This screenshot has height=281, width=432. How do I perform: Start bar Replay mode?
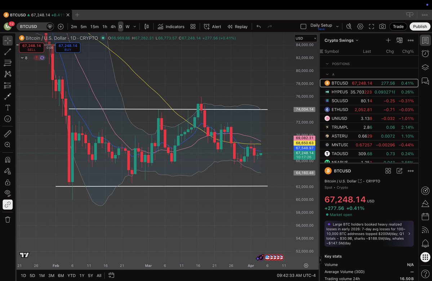237,27
